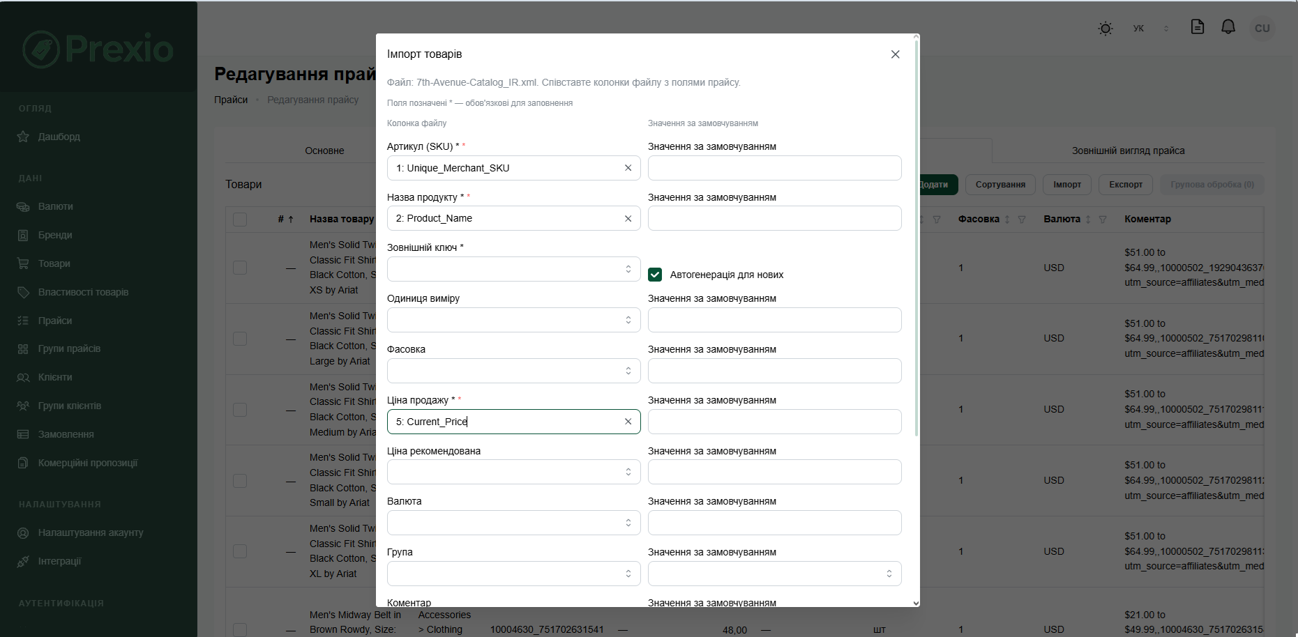Switch to the Основне tab
Image resolution: width=1298 pixels, height=637 pixels.
(x=324, y=151)
